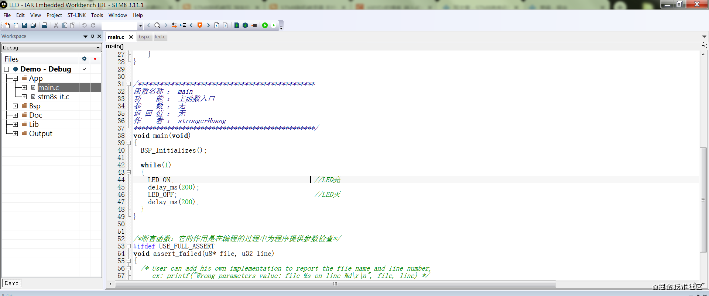Screen dimensions: 709x296
Task: Open the Help menu
Action: (138, 15)
